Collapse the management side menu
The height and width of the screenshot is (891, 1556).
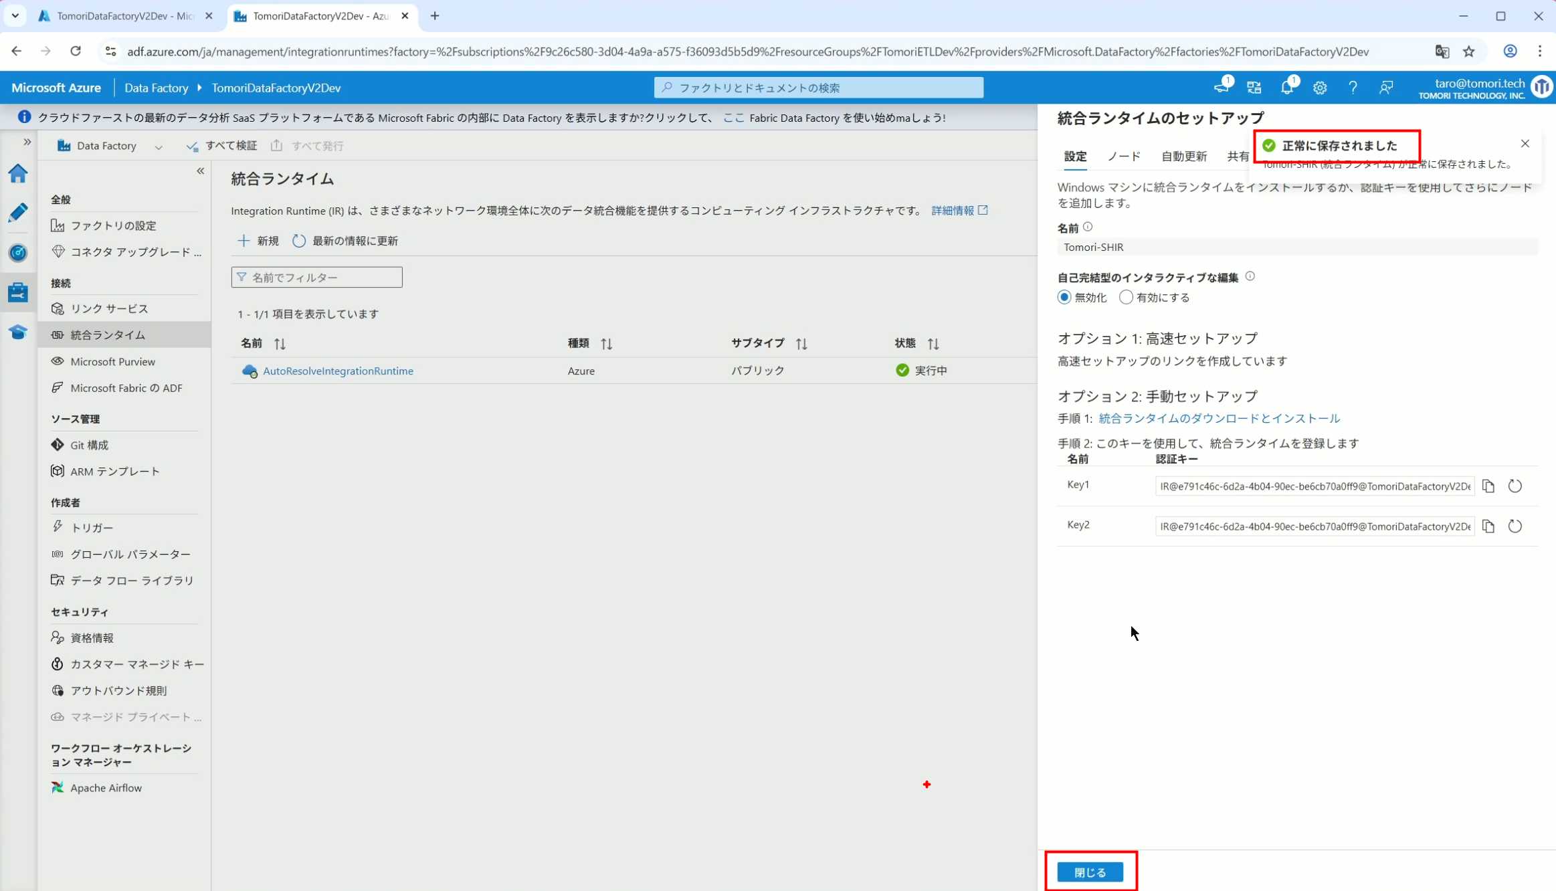click(x=200, y=171)
